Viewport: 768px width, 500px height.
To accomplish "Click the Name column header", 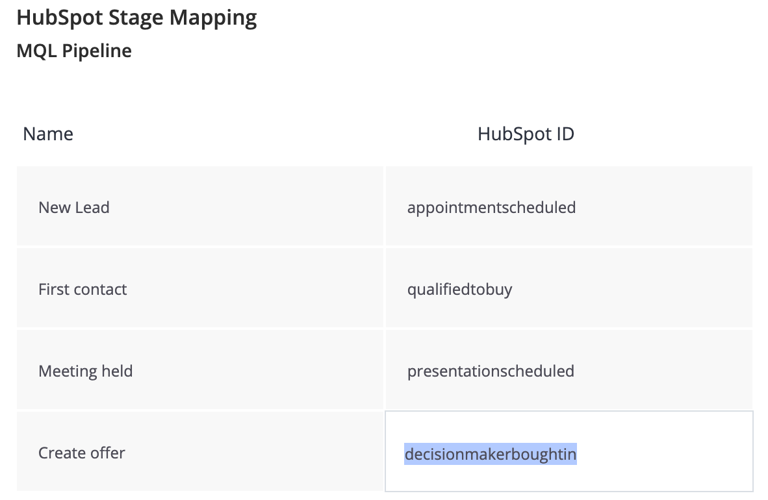I will pyautogui.click(x=48, y=134).
